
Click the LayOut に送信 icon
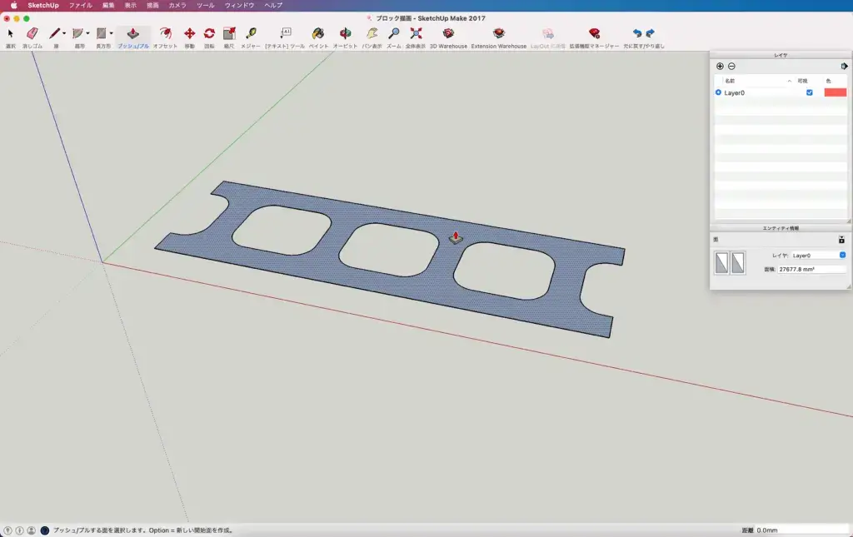(548, 33)
